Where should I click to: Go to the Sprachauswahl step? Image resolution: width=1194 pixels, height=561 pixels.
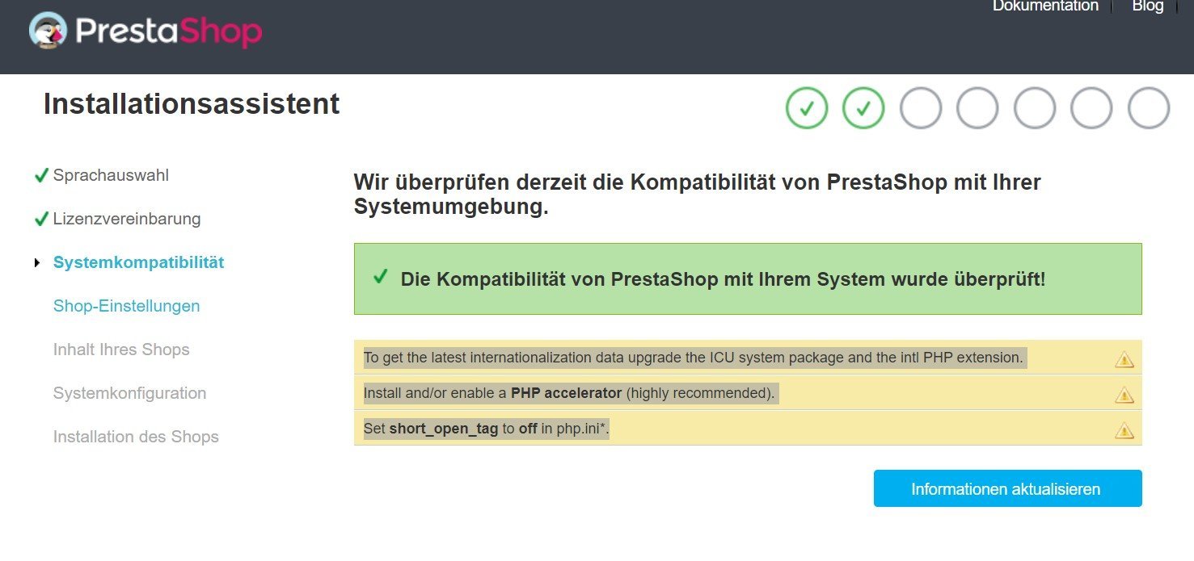[x=111, y=175]
